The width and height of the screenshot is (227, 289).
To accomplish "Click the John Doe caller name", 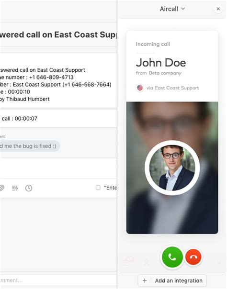I will 161,63.
